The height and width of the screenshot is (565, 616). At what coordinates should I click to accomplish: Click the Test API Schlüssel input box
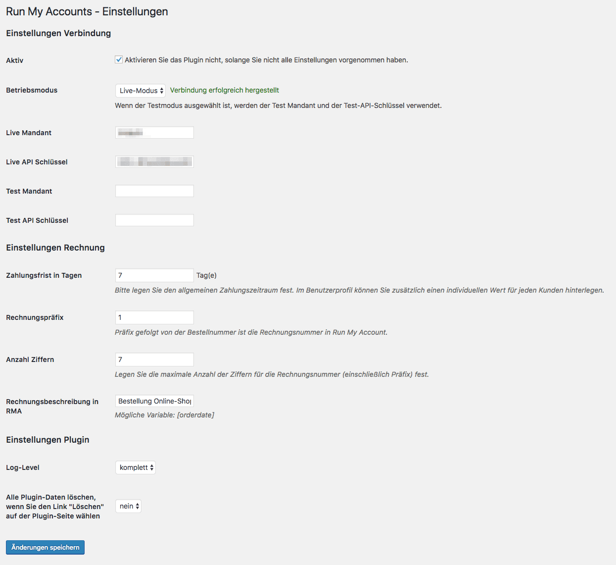(154, 220)
